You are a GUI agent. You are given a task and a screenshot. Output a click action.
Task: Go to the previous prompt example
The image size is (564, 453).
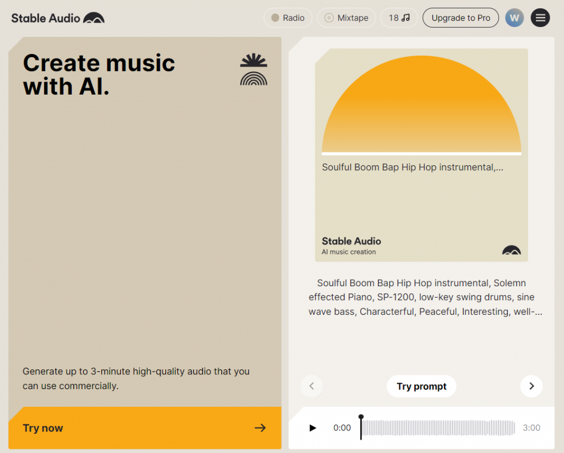312,386
